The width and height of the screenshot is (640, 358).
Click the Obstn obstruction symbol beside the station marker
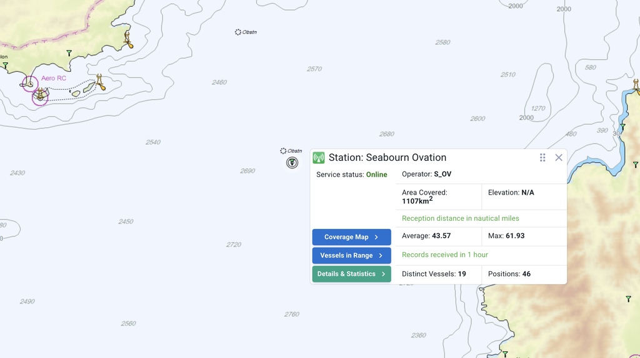(x=283, y=151)
